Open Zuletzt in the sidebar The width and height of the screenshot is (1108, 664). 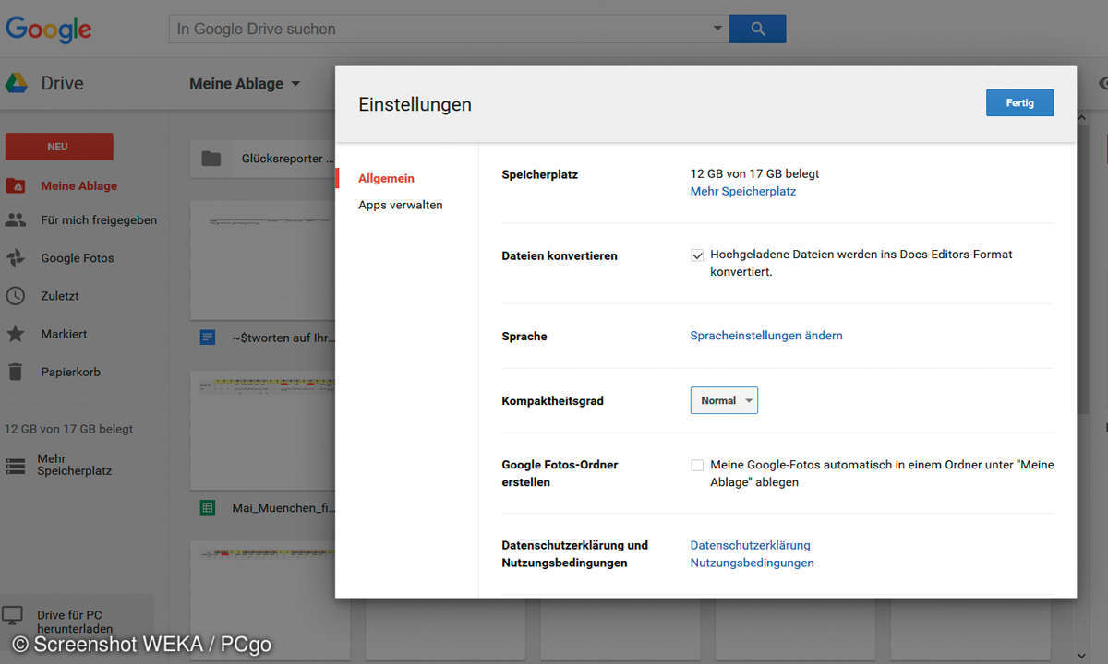click(x=60, y=296)
